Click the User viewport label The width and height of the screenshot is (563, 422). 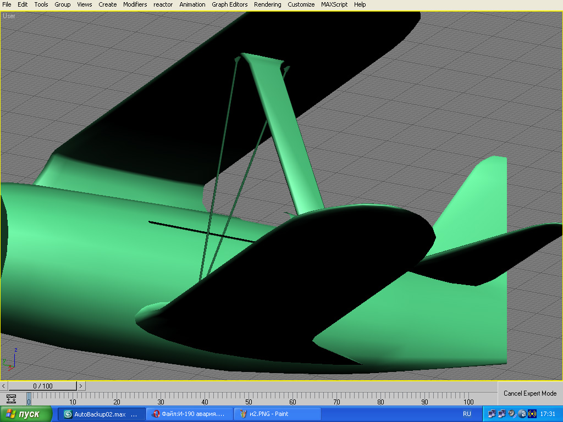tap(9, 16)
